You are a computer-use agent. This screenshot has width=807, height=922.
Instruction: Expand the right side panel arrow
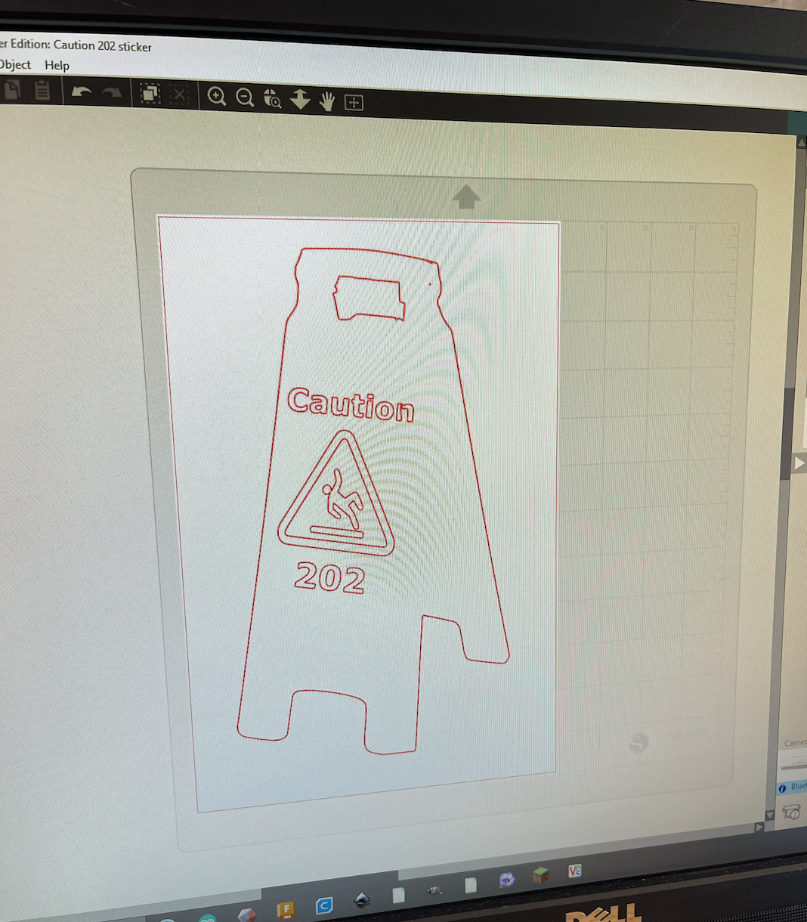click(799, 463)
